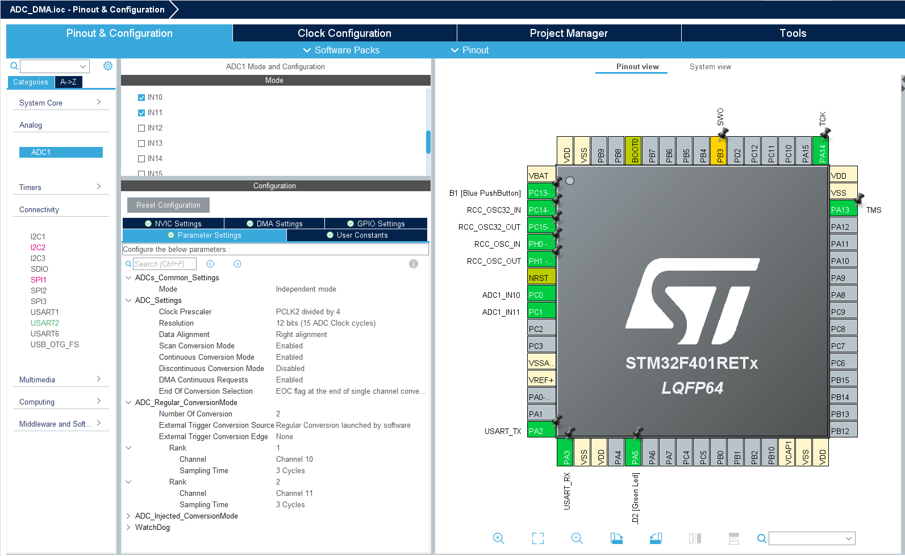Image resolution: width=905 pixels, height=556 pixels.
Task: Select pin PB3 SWO
Action: pyautogui.click(x=720, y=150)
